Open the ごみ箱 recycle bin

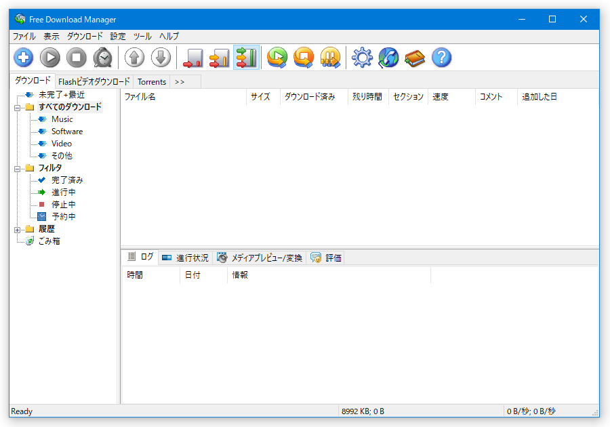49,241
